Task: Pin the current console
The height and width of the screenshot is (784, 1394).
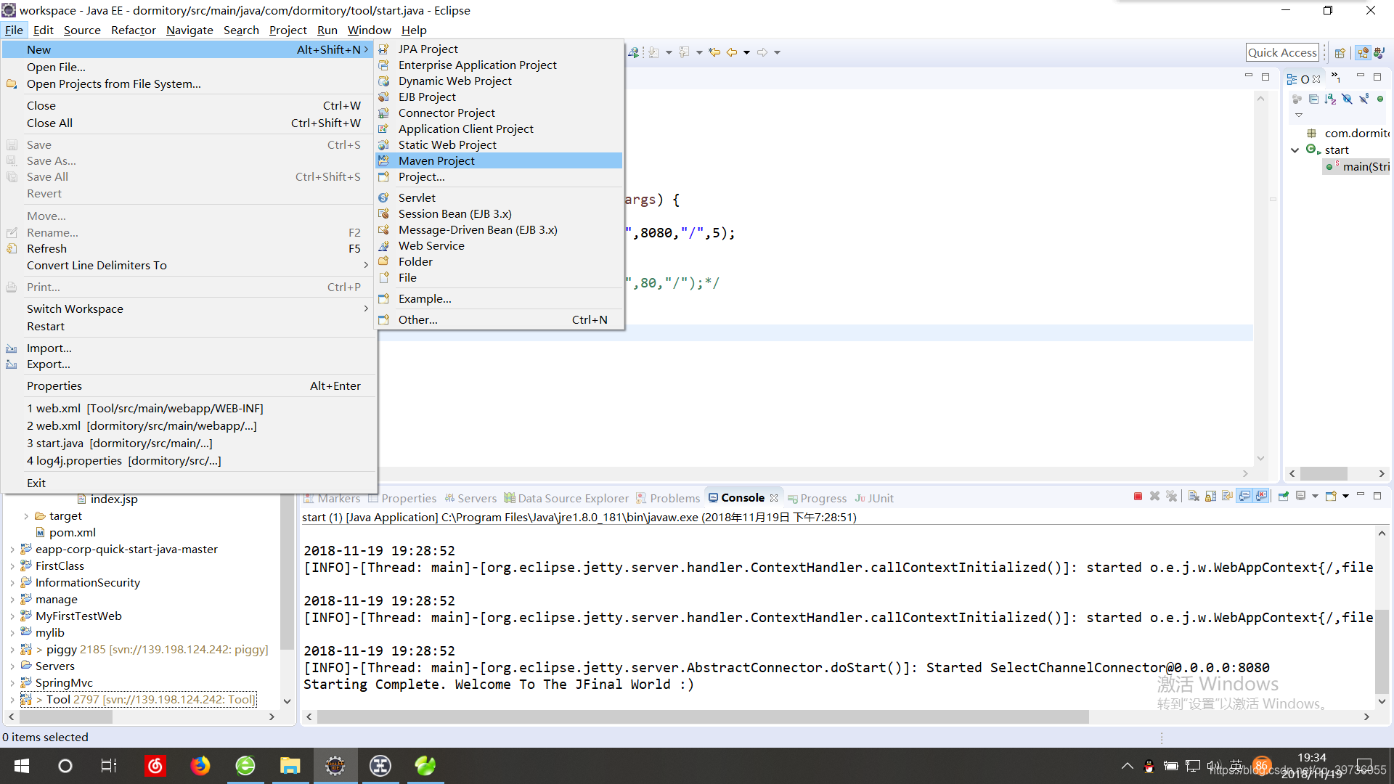Action: point(1284,497)
